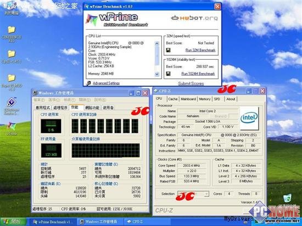Viewport: 302px width, 226px height.
Task: Click the wPrime logo in the benchmark window
Action: pyautogui.click(x=118, y=20)
